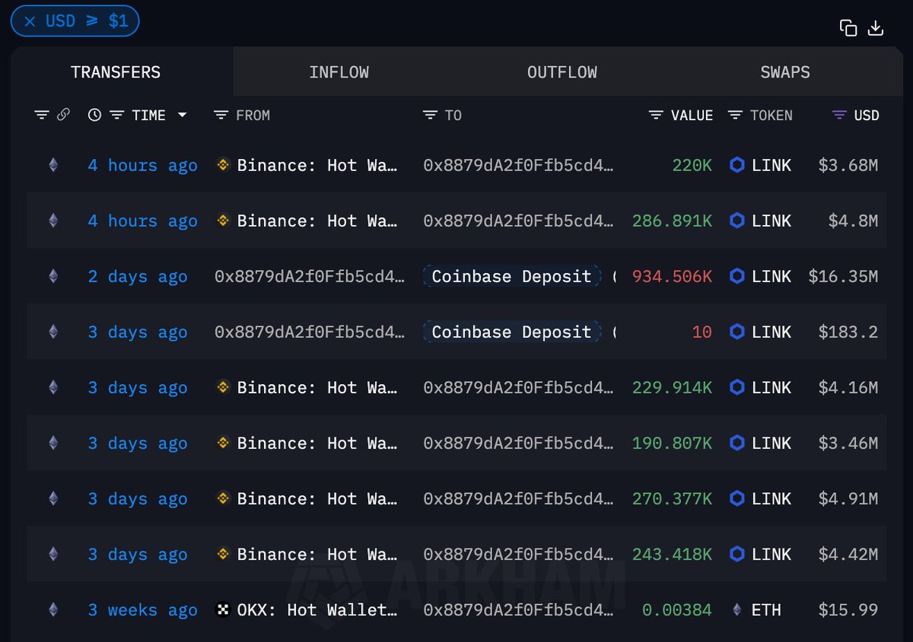Remove the USD ≥ $1 filter chip

click(30, 21)
